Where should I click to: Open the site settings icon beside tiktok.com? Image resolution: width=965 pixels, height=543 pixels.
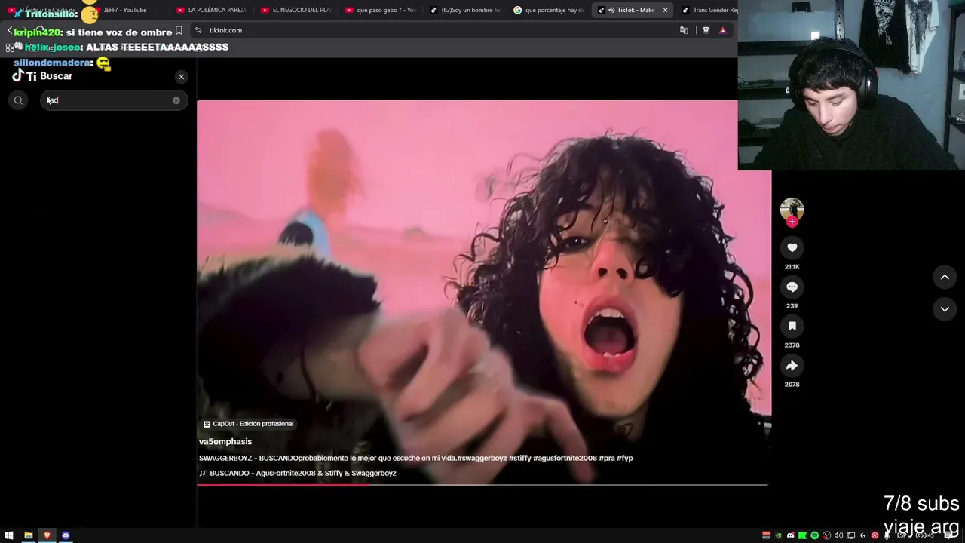click(x=198, y=30)
